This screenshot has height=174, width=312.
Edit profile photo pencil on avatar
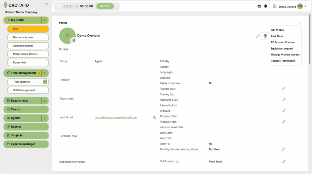tap(73, 40)
